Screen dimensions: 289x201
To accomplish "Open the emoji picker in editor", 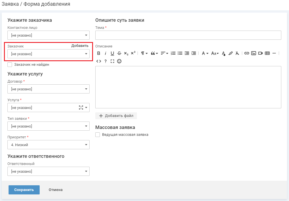I will pos(119,61).
